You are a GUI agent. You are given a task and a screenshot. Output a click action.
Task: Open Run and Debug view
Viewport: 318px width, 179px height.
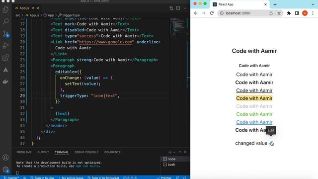(5, 45)
